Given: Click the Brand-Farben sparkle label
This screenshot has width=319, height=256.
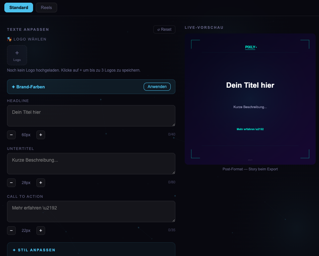Looking at the screenshot, I should [28, 87].
